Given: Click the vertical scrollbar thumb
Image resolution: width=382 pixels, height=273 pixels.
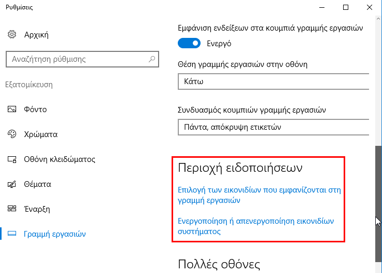Looking at the screenshot, I should click(378, 204).
